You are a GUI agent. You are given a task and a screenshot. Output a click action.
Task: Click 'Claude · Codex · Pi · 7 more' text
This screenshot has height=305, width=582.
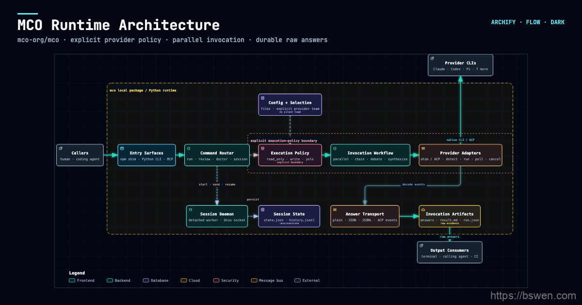(x=461, y=69)
